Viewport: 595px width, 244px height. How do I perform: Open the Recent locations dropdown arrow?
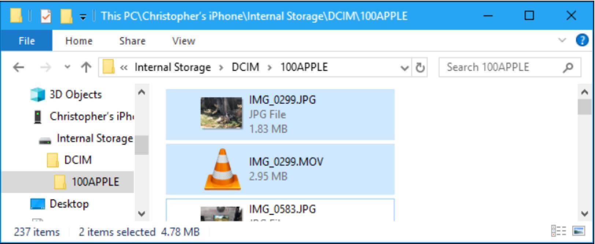point(67,67)
